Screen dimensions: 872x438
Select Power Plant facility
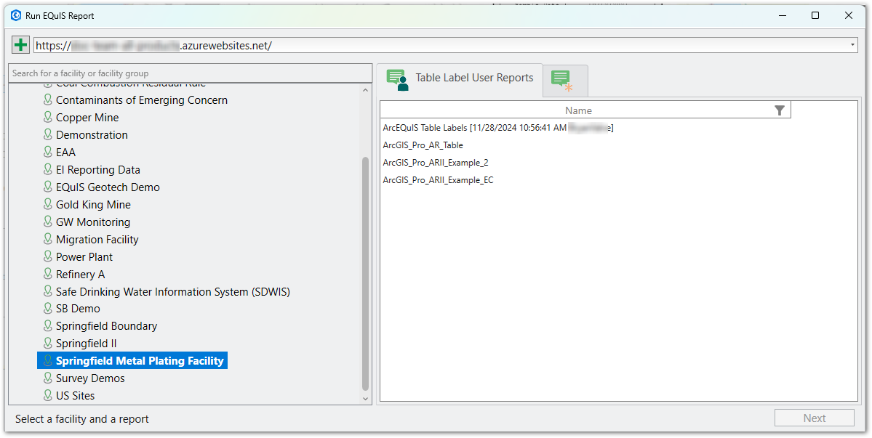84,257
